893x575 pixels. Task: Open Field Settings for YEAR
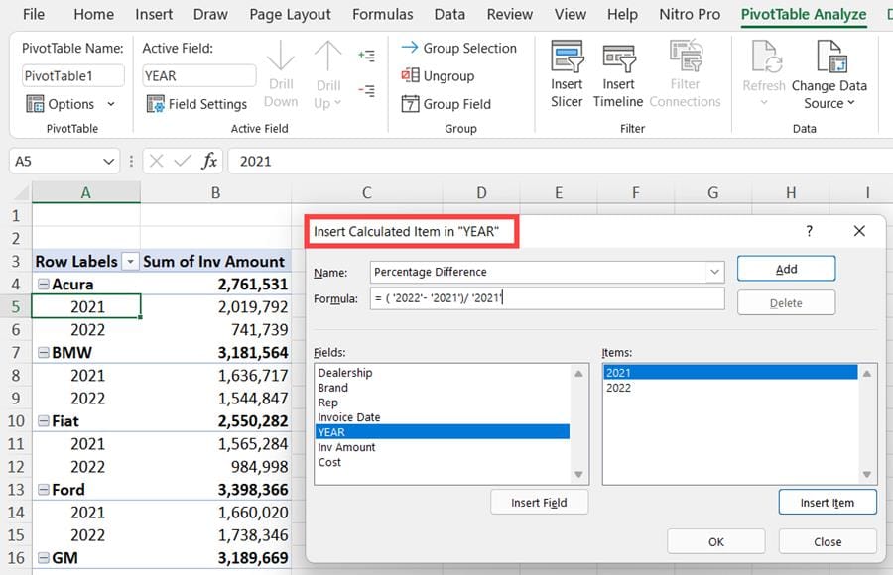pos(196,103)
